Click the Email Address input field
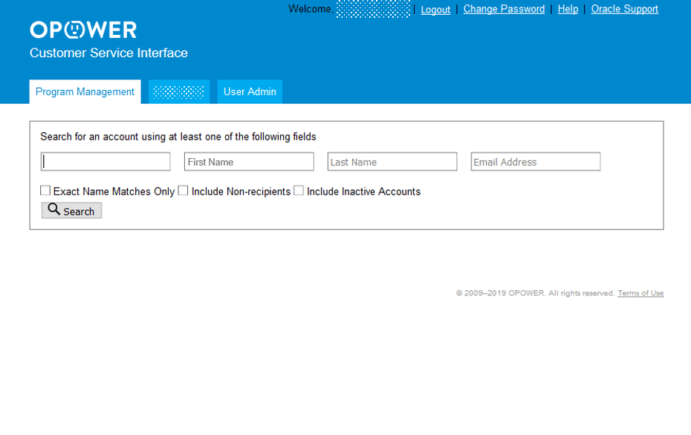The image size is (691, 435). [535, 161]
